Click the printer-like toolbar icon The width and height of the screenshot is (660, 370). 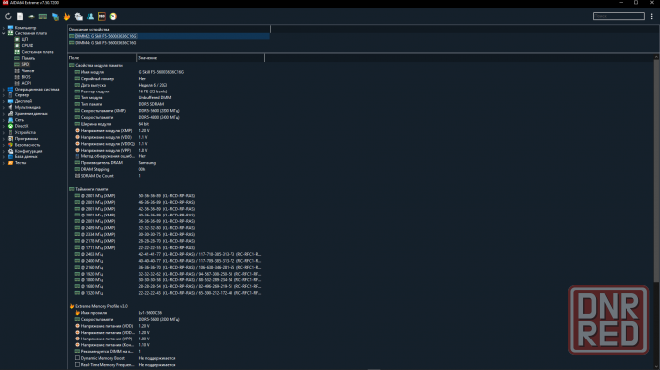pyautogui.click(x=78, y=16)
